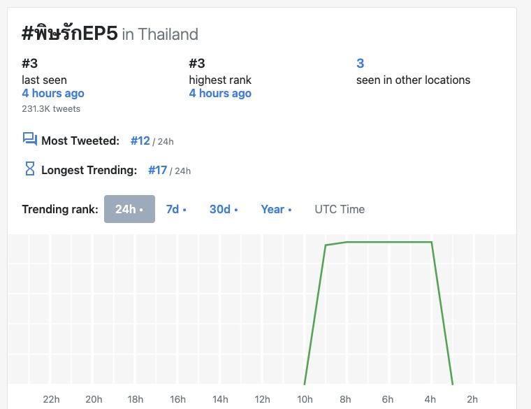Click the Longest Trending hourglass icon
The width and height of the screenshot is (531, 409).
pyautogui.click(x=29, y=169)
